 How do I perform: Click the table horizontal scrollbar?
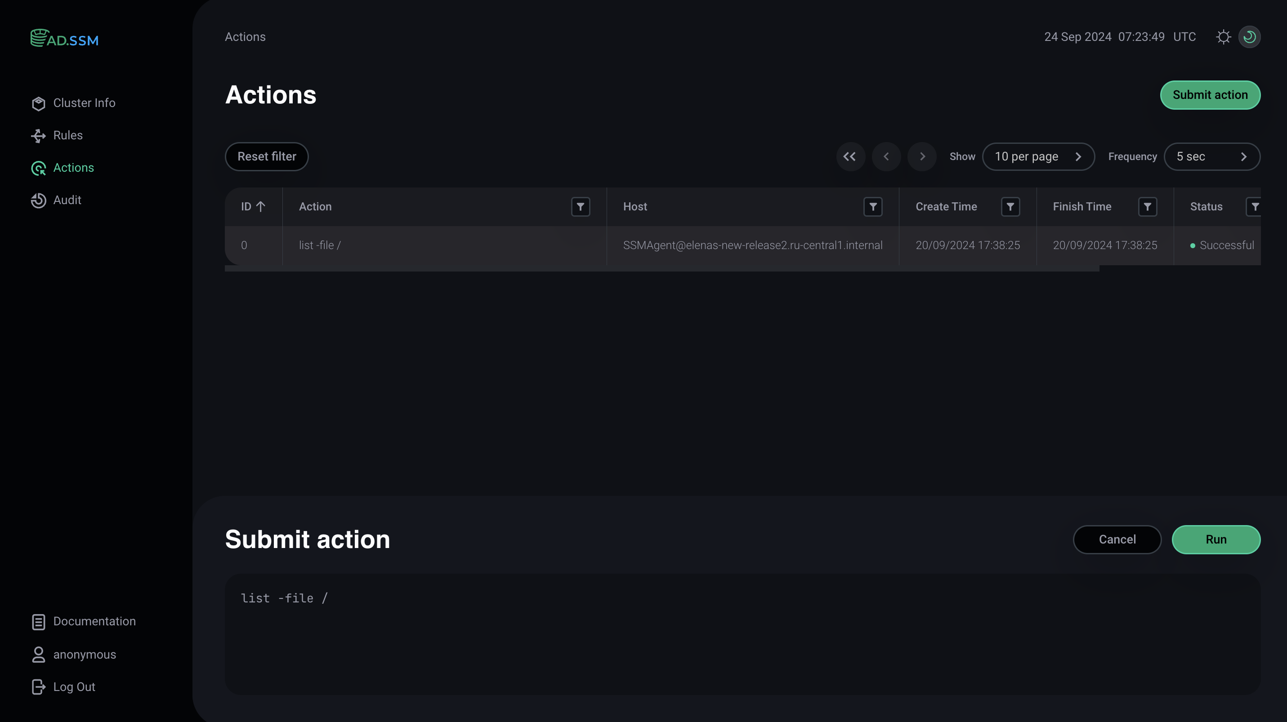(x=661, y=269)
